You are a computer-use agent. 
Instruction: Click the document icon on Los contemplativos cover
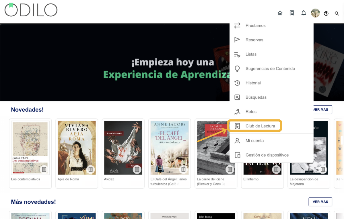44,169
